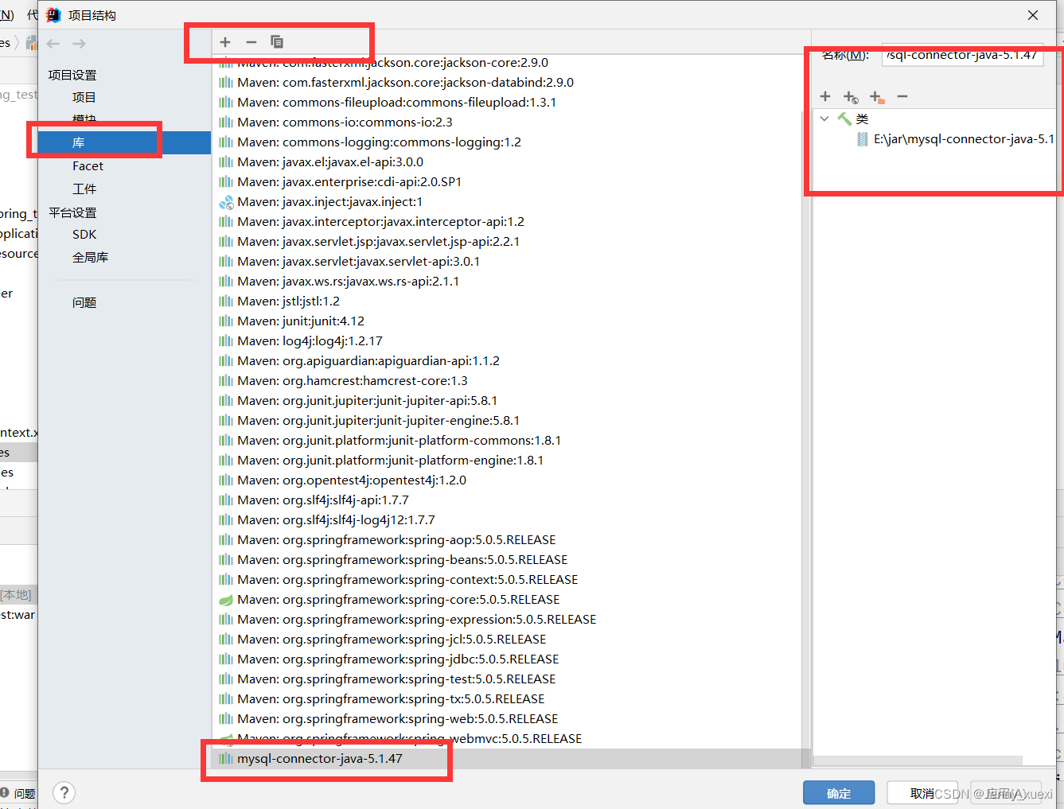The width and height of the screenshot is (1064, 809).
Task: Remove selected library with minus icon
Action: tap(251, 42)
